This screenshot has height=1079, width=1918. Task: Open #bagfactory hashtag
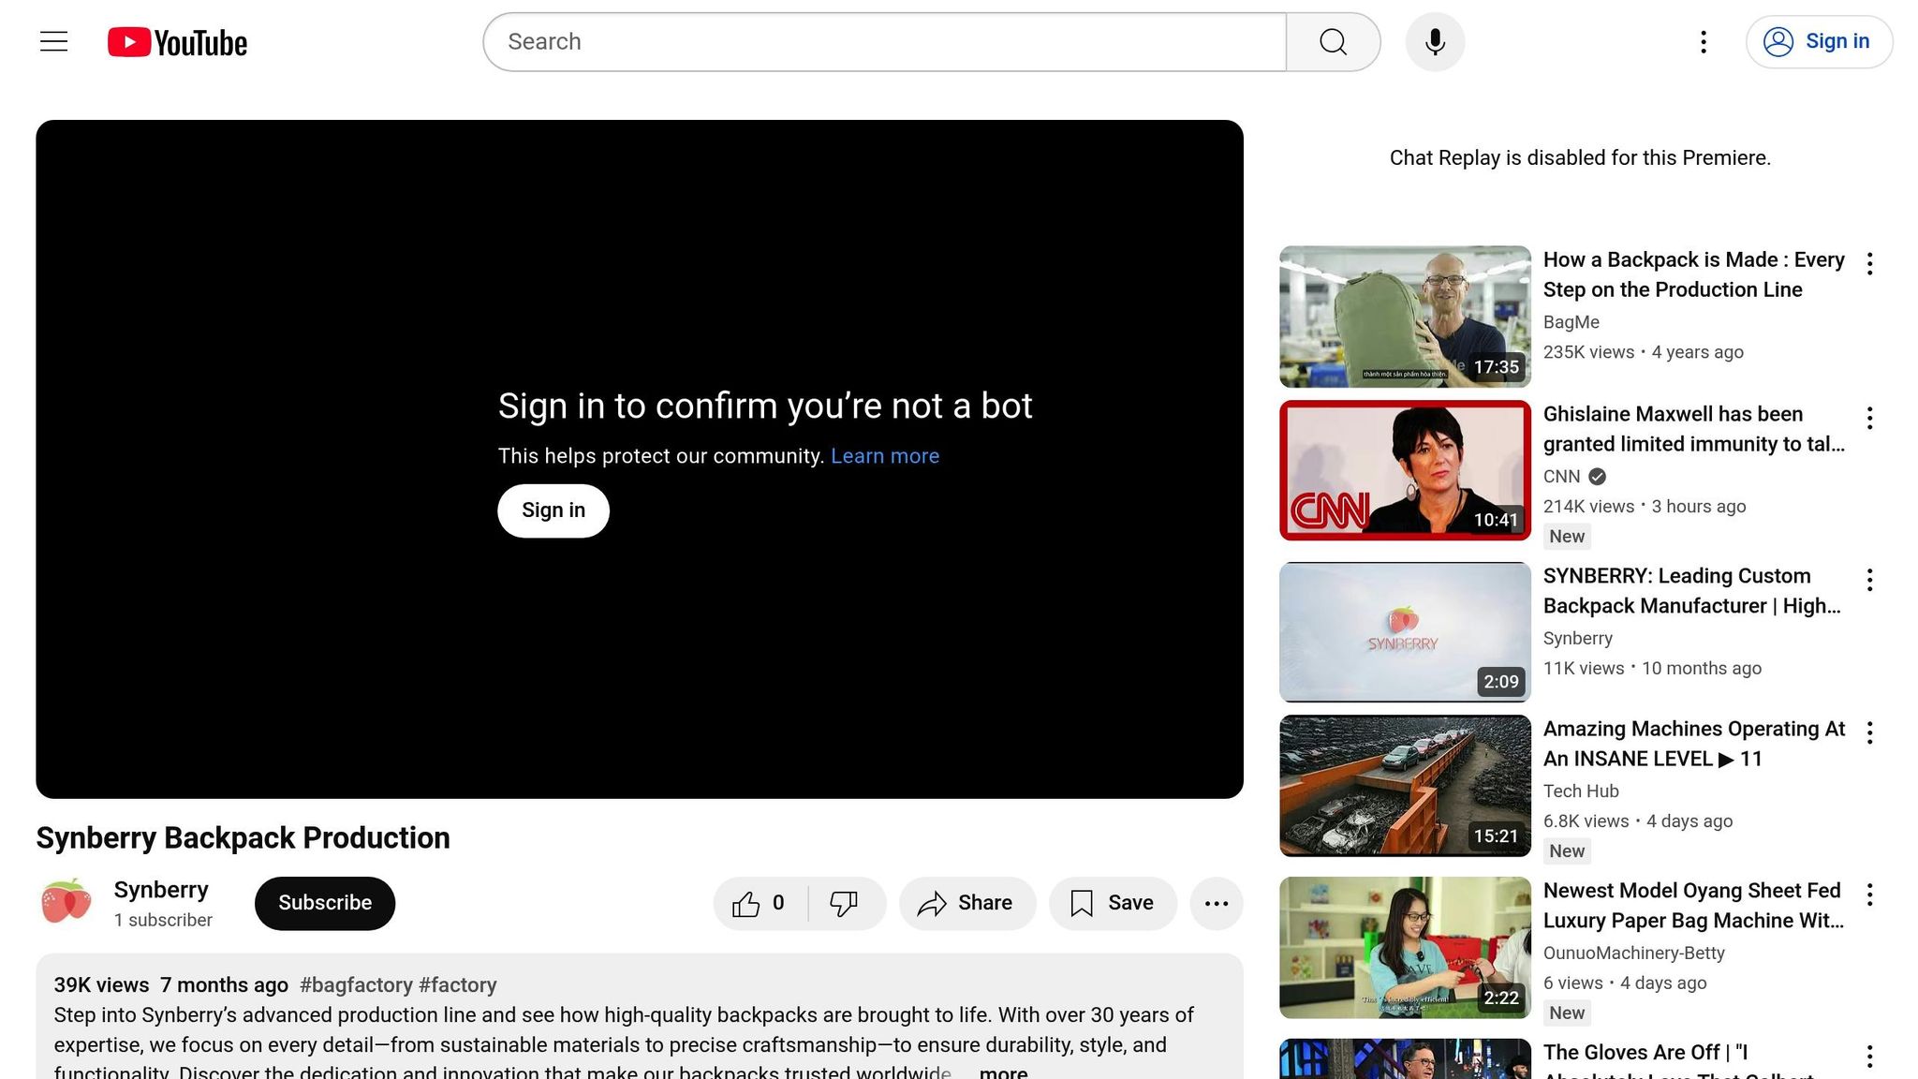(x=356, y=985)
